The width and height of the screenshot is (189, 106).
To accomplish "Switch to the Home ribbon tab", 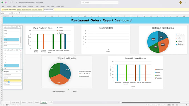I will (x=9, y=6).
